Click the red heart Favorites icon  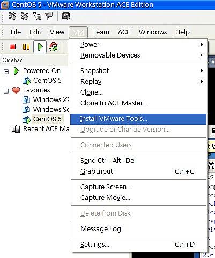16,90
